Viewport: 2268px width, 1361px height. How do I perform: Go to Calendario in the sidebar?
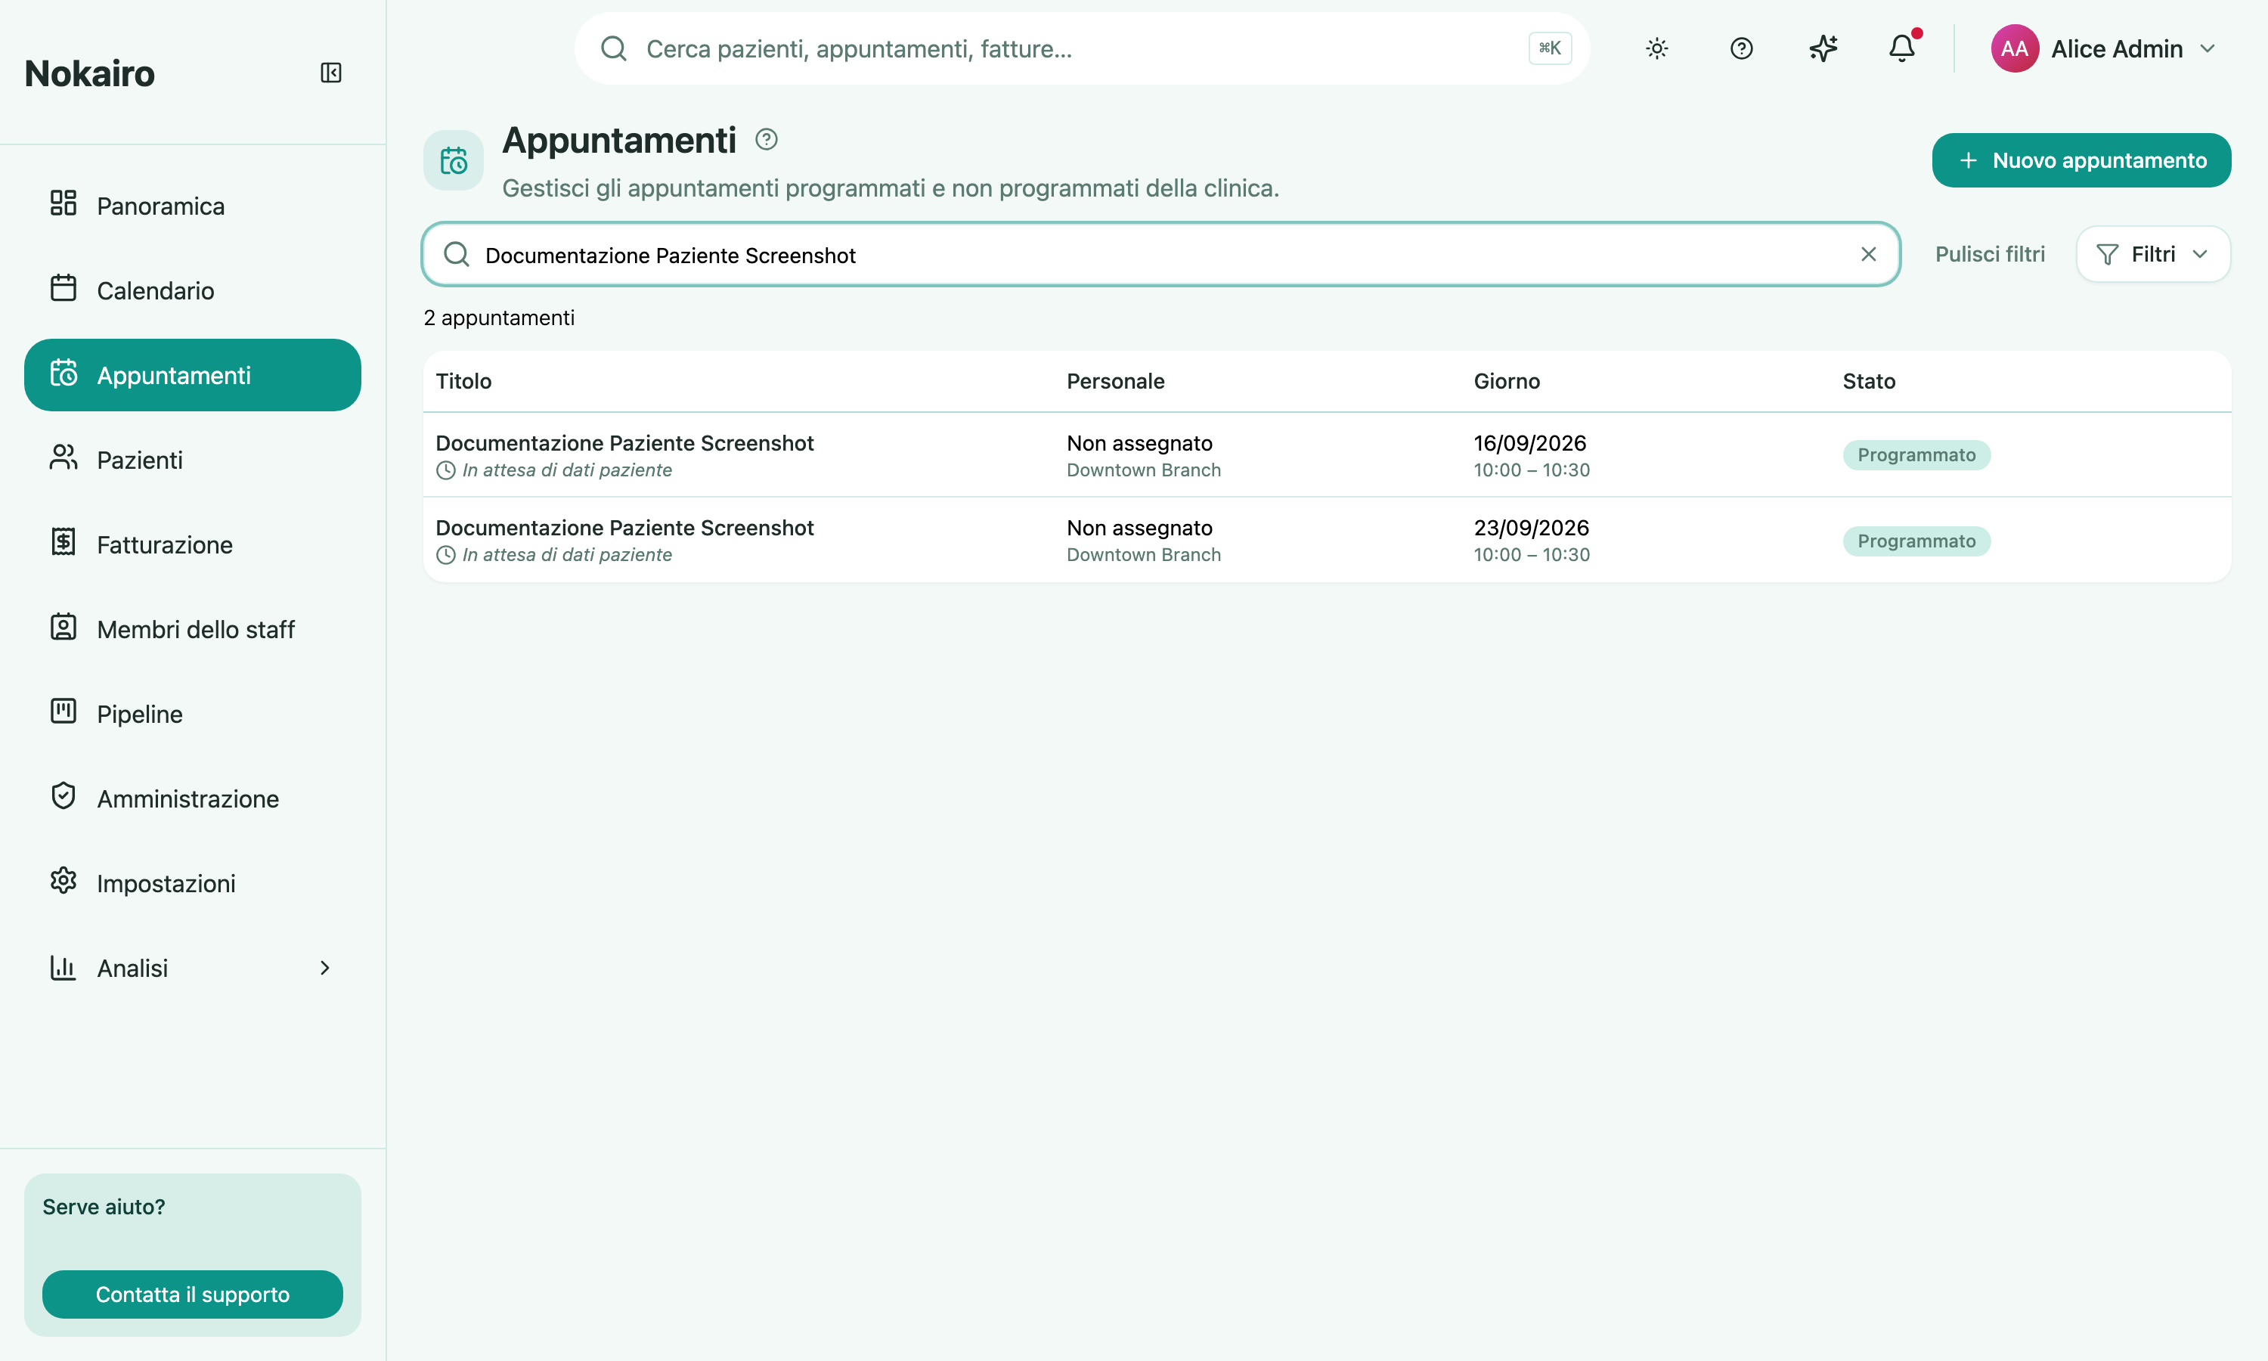pyautogui.click(x=193, y=290)
